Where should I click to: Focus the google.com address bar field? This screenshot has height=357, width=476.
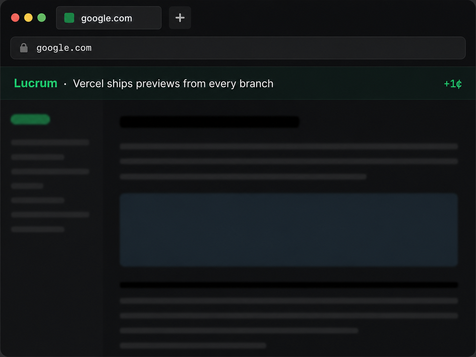pyautogui.click(x=238, y=48)
